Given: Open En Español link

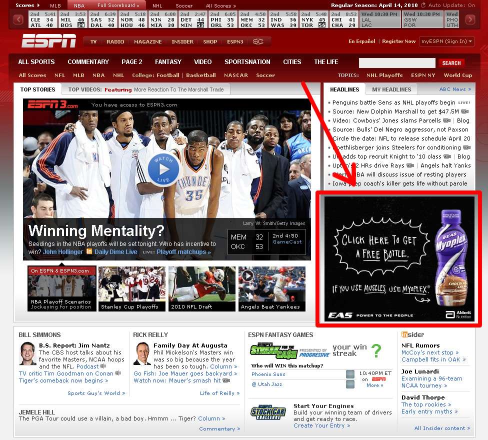Looking at the screenshot, I should [x=361, y=41].
